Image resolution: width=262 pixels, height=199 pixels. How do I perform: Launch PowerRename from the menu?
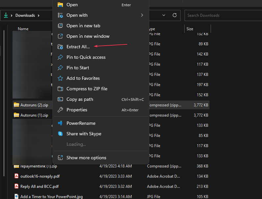click(101, 123)
